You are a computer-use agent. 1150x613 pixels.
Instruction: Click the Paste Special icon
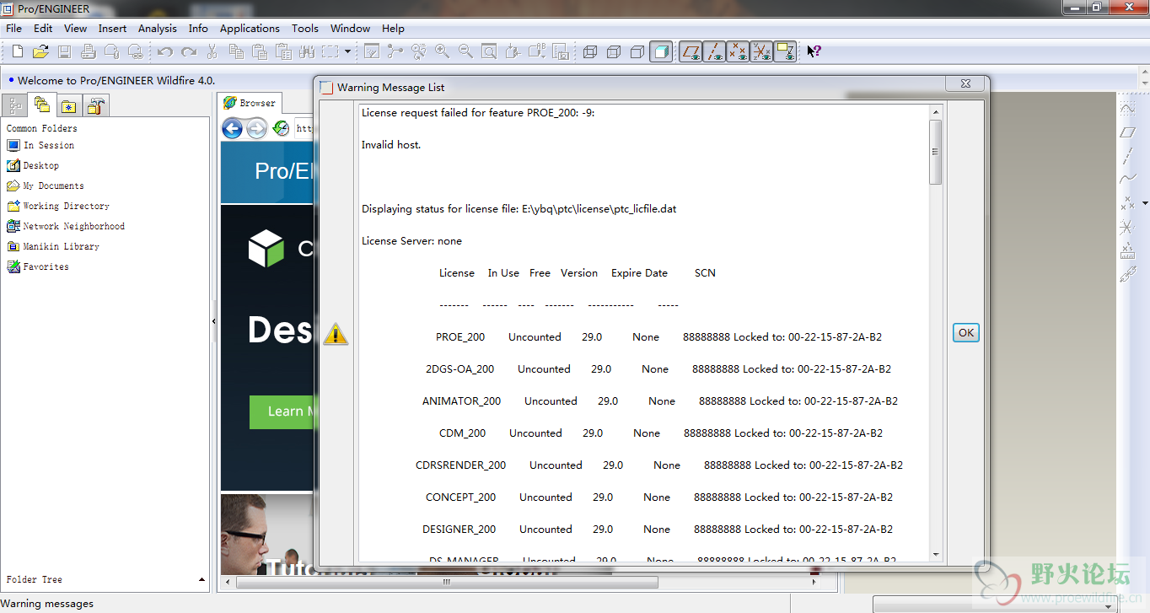pos(283,51)
